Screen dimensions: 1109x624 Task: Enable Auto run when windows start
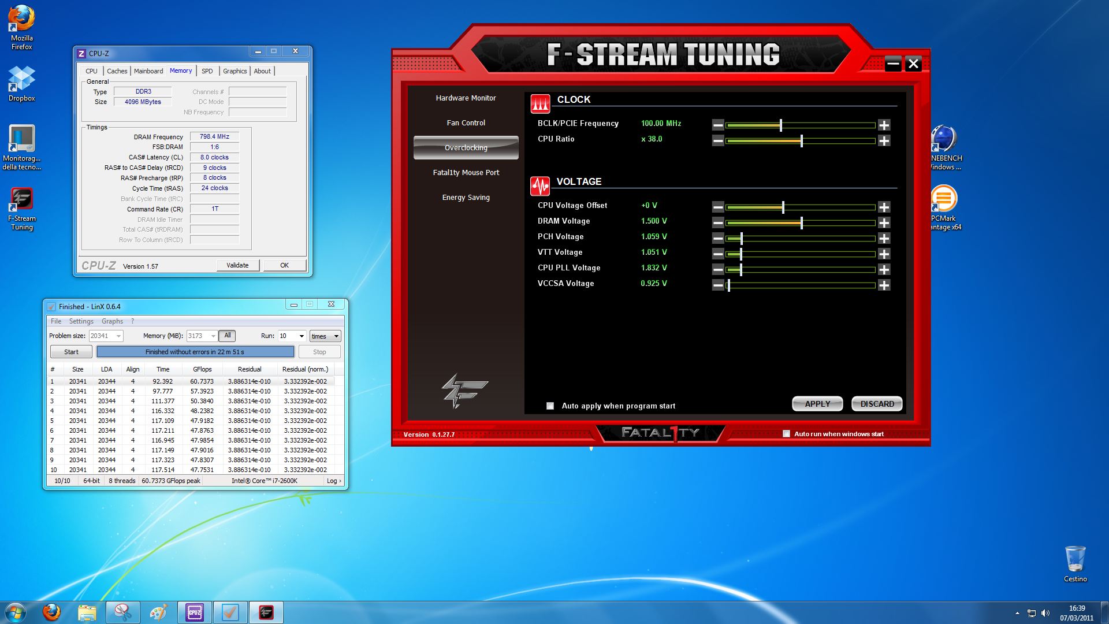[786, 434]
